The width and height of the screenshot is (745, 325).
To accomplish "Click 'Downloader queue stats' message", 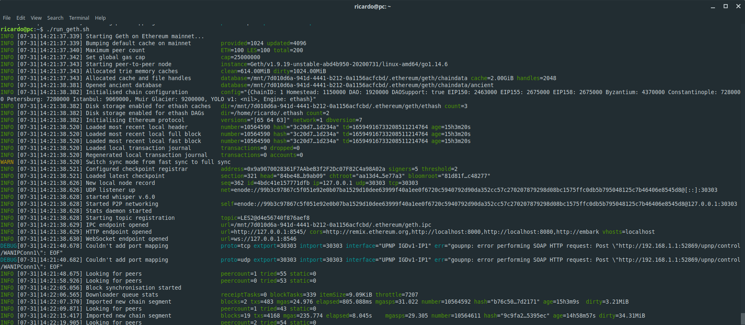I will pos(122,295).
